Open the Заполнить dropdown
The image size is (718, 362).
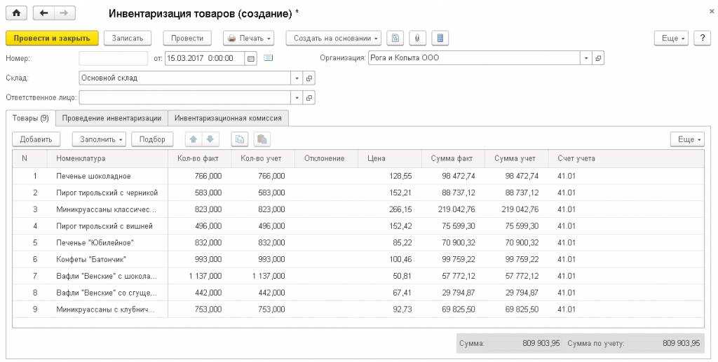[x=99, y=139]
